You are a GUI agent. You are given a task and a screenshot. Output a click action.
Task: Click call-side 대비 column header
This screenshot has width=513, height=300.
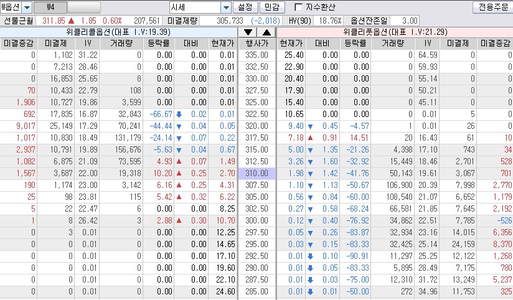point(191,43)
